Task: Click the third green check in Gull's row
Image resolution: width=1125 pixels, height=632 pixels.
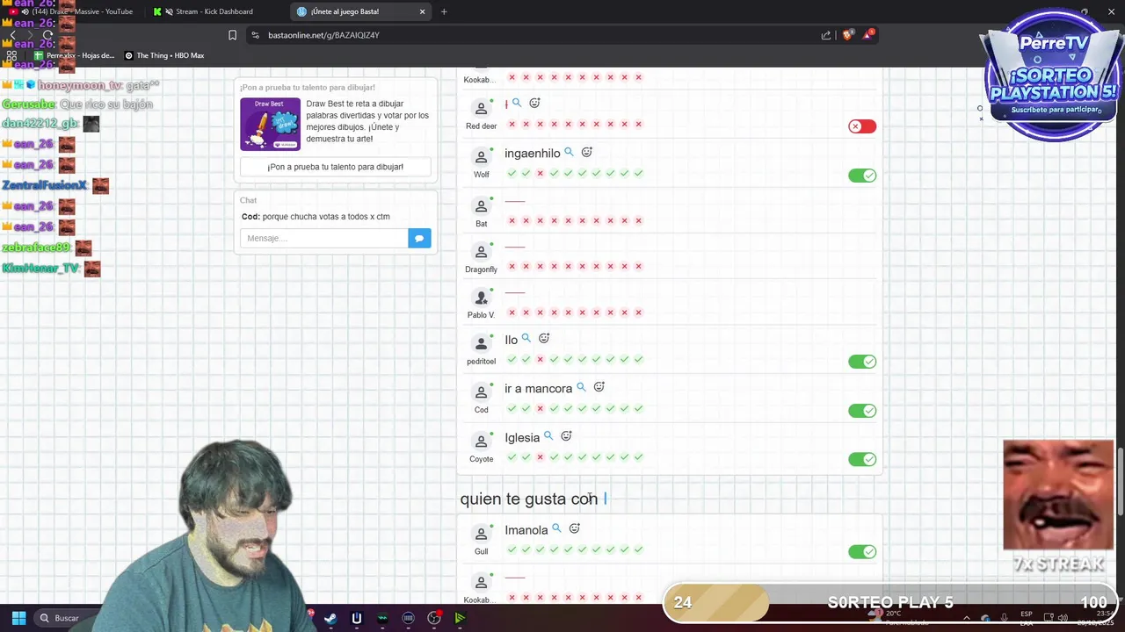Action: 540,549
